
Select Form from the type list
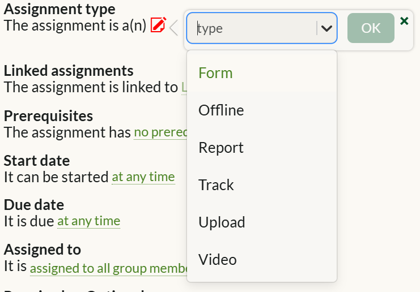(262, 73)
